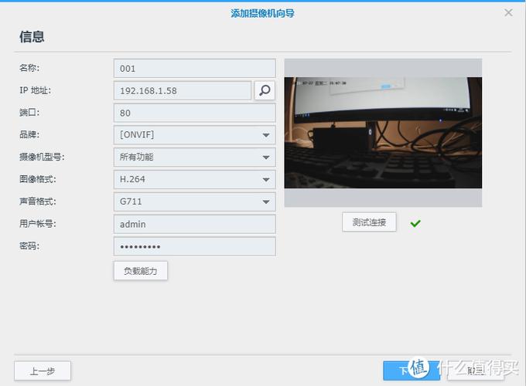Click the 名称: label

(29, 68)
